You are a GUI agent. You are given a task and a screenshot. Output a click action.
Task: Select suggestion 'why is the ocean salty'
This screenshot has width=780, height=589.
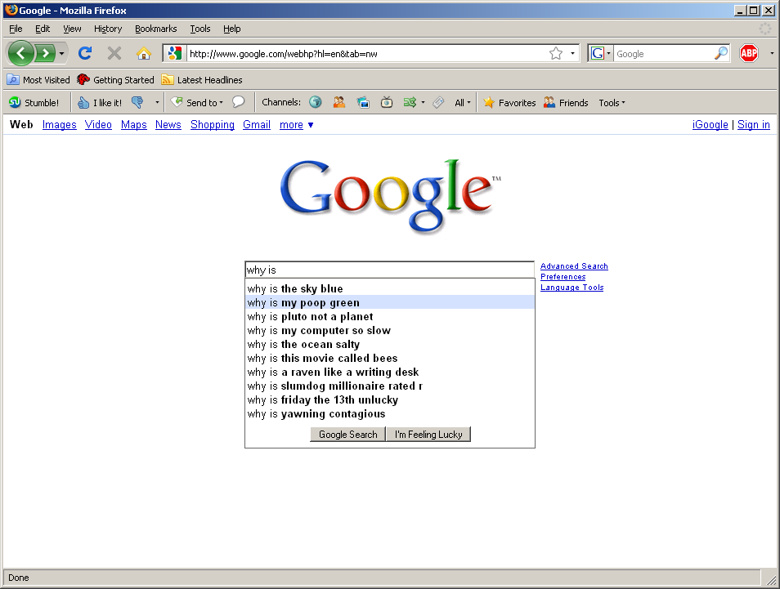point(303,345)
